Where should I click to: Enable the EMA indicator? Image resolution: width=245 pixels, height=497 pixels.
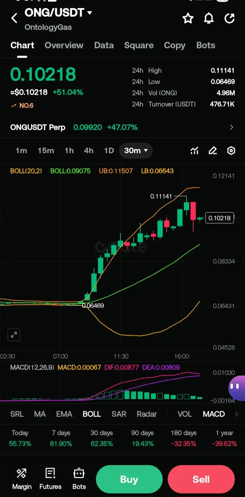click(64, 414)
